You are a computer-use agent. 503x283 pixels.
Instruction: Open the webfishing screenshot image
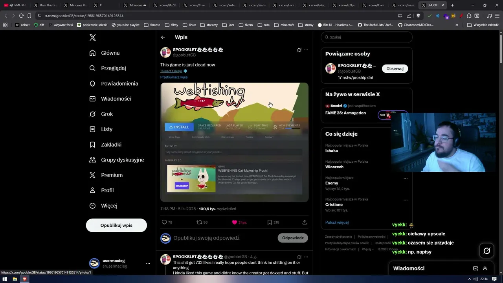[x=235, y=142]
